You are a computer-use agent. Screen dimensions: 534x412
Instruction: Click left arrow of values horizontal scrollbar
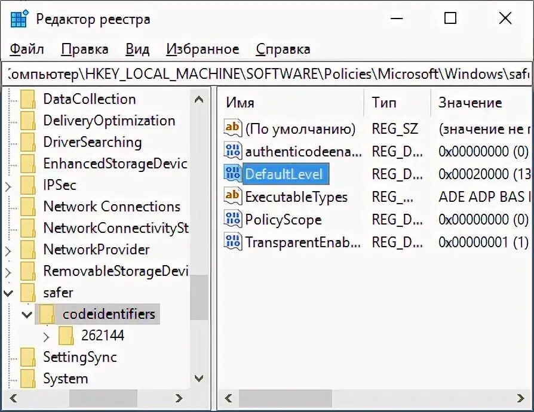229,398
